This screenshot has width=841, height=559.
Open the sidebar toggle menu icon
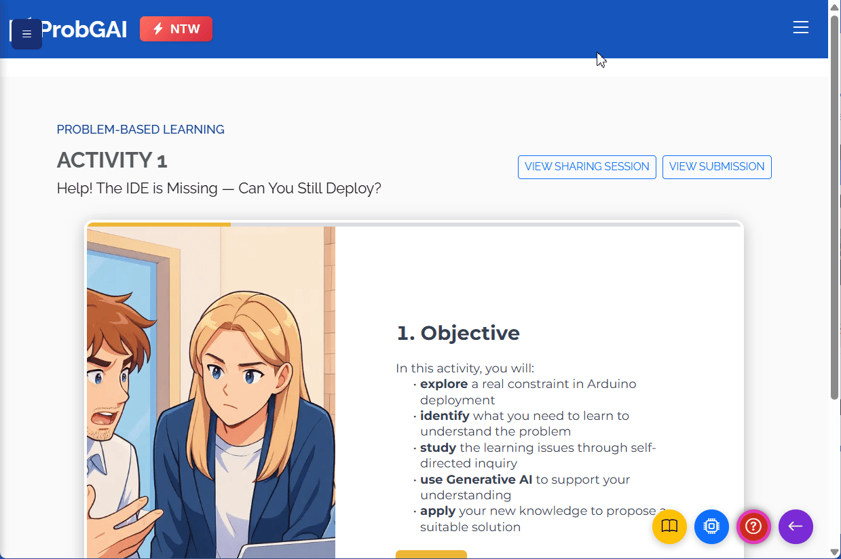[x=27, y=34]
